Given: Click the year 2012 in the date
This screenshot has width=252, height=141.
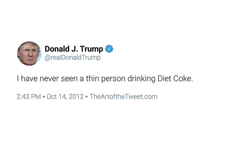Looking at the screenshot, I should coord(77,97).
